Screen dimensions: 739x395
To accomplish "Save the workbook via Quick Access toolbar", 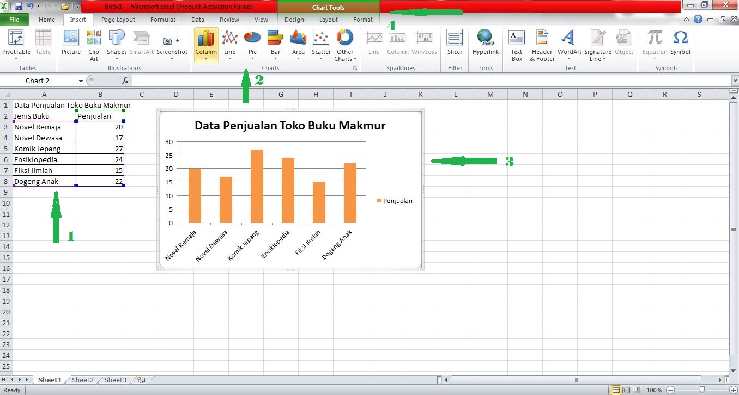I will click(20, 5).
